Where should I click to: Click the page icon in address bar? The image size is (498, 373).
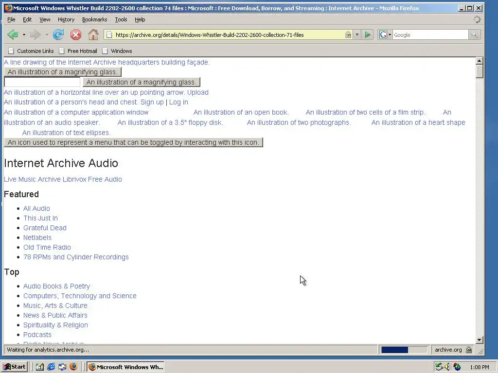coord(109,34)
